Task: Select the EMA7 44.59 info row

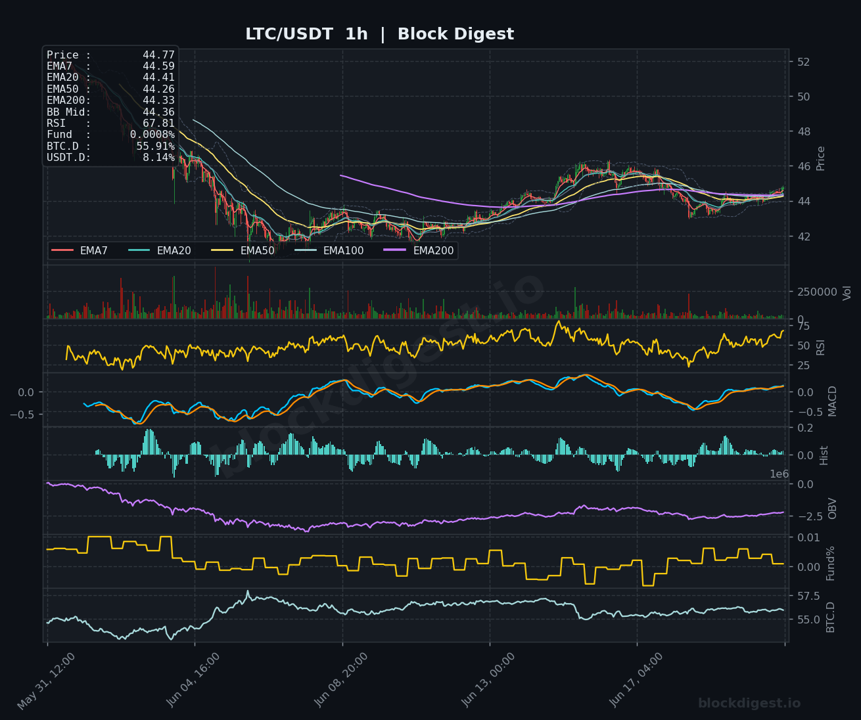Action: point(110,66)
